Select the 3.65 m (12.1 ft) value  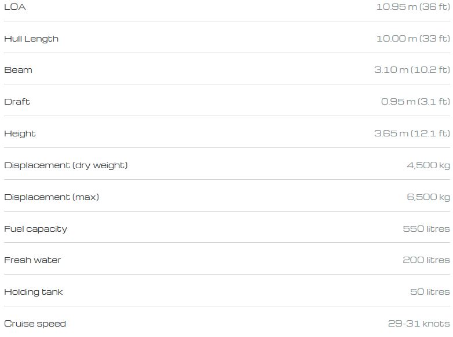click(411, 134)
